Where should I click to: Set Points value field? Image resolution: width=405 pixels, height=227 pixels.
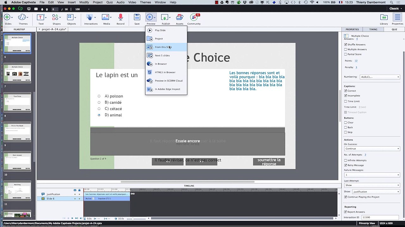(x=356, y=61)
